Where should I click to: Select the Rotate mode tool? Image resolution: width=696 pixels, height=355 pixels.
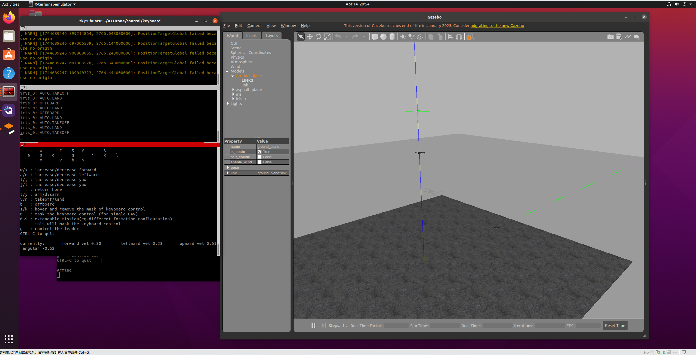(x=318, y=37)
